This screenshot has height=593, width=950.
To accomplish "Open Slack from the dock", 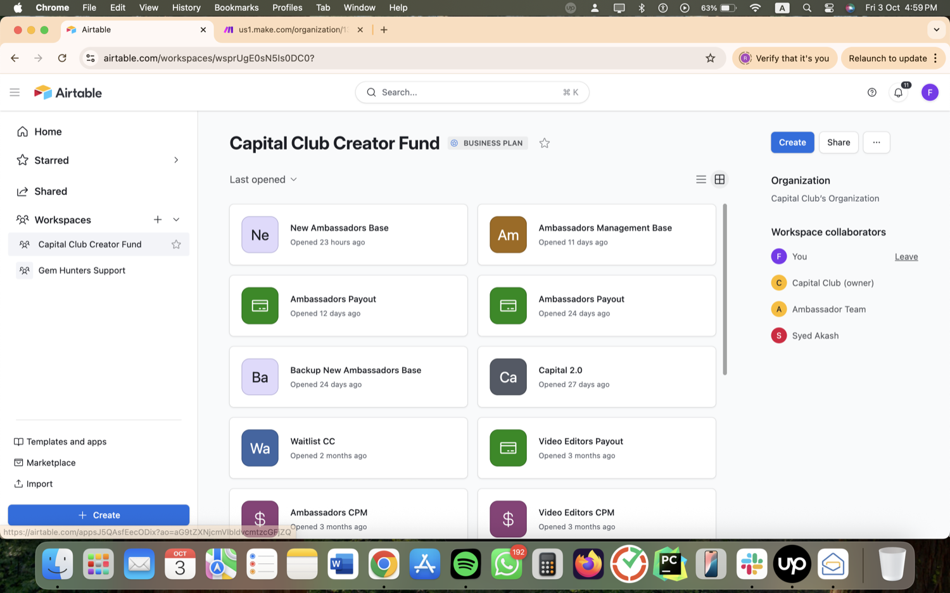I will [x=752, y=563].
